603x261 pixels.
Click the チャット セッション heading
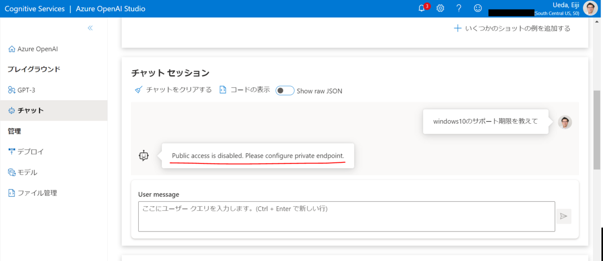[170, 73]
